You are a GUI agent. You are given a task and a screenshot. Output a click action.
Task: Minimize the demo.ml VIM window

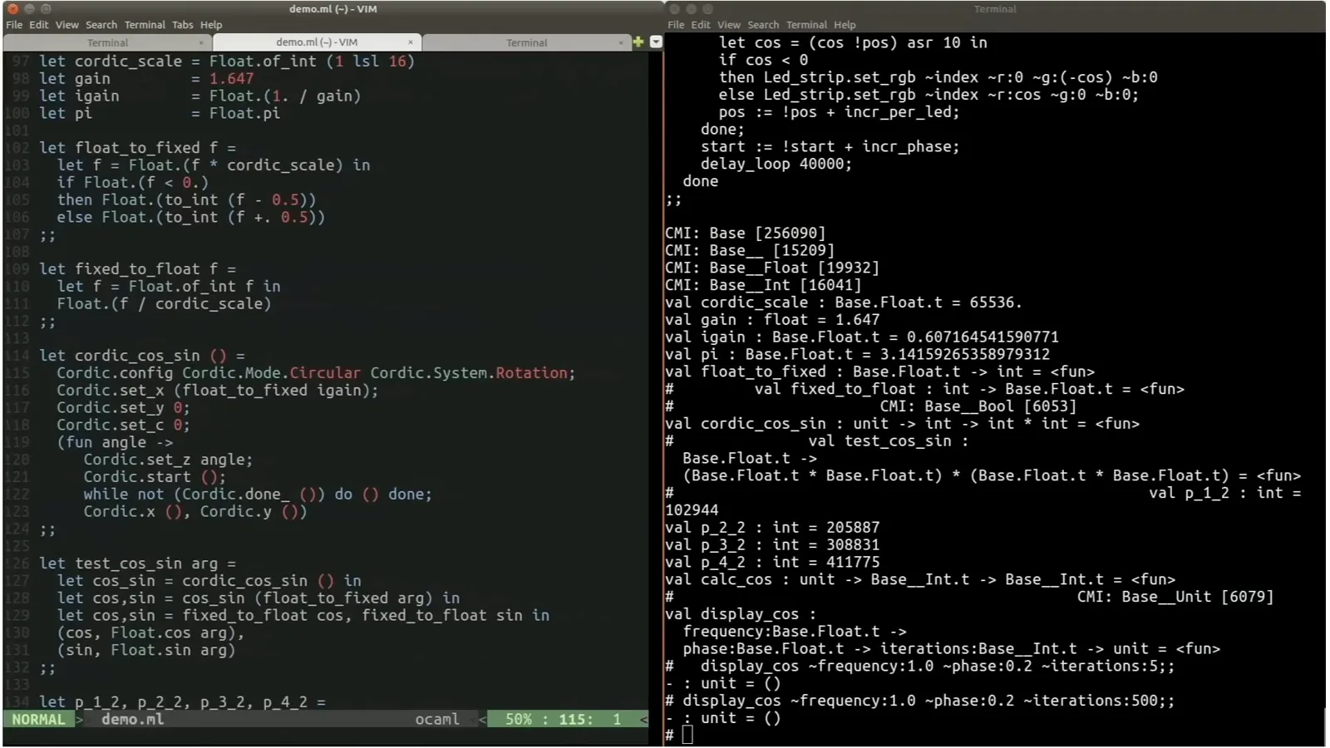29,8
